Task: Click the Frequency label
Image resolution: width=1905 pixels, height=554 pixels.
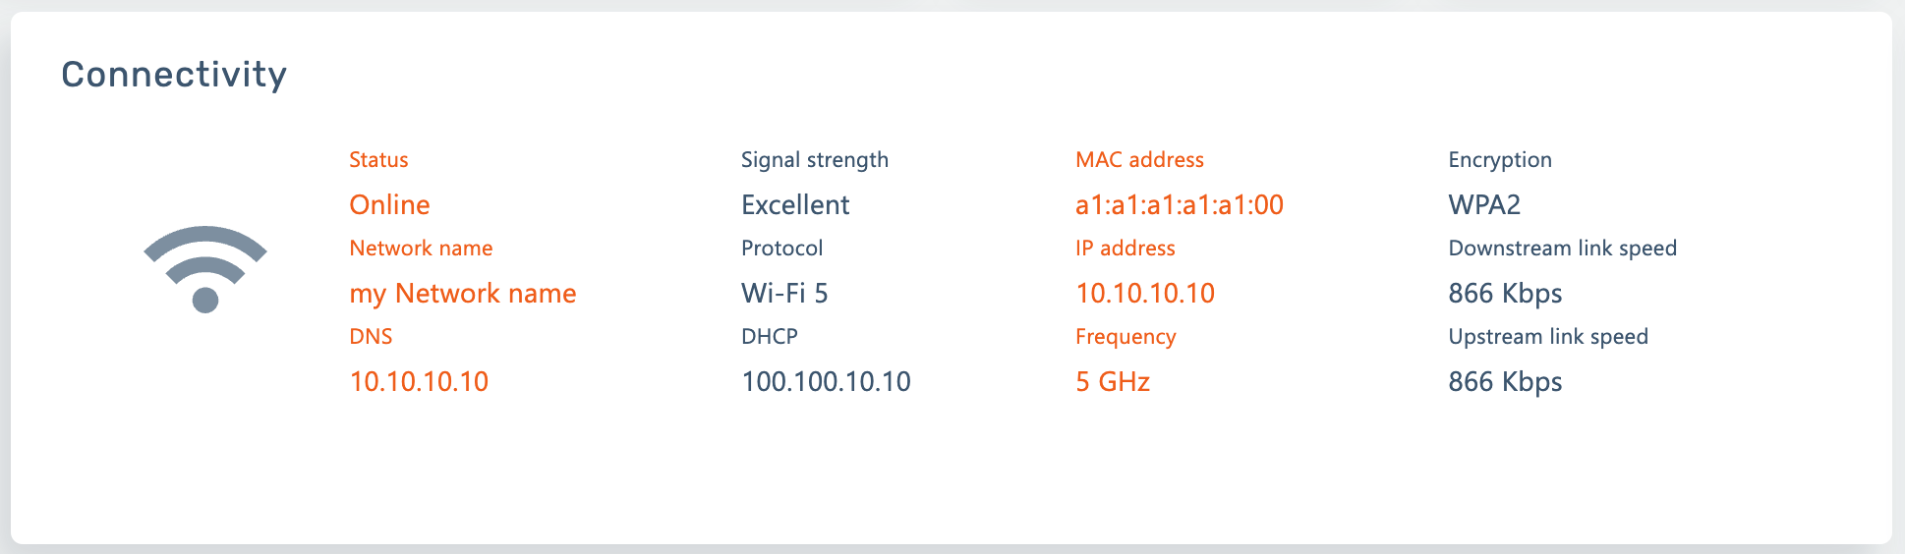Action: tap(1126, 337)
